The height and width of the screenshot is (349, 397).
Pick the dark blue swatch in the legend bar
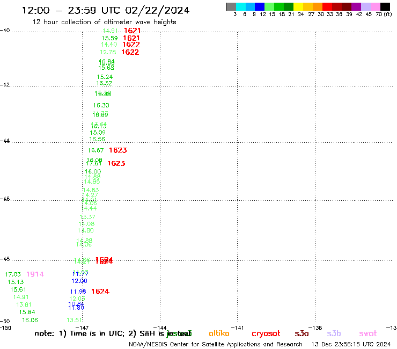pyautogui.click(x=260, y=6)
